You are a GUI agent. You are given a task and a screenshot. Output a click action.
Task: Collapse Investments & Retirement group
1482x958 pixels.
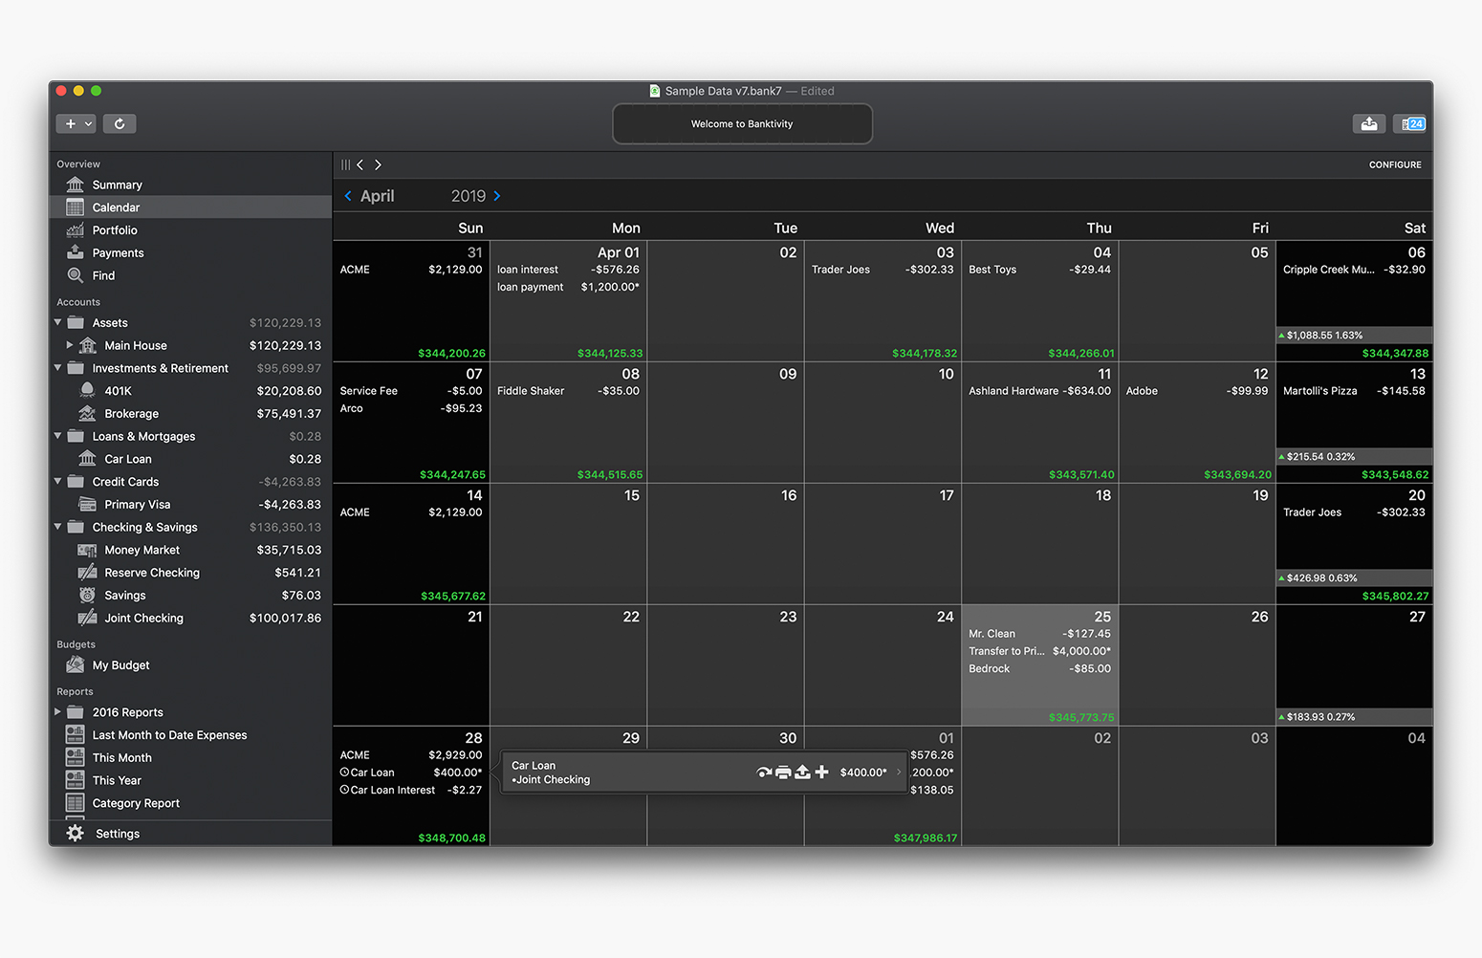[58, 368]
